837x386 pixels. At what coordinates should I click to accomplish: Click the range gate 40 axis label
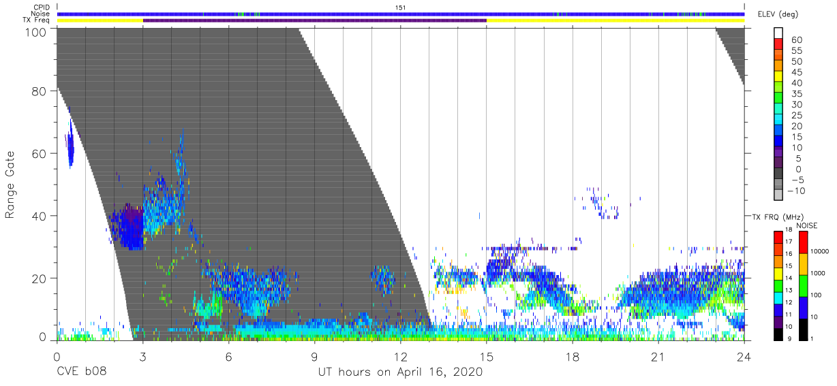click(x=38, y=216)
